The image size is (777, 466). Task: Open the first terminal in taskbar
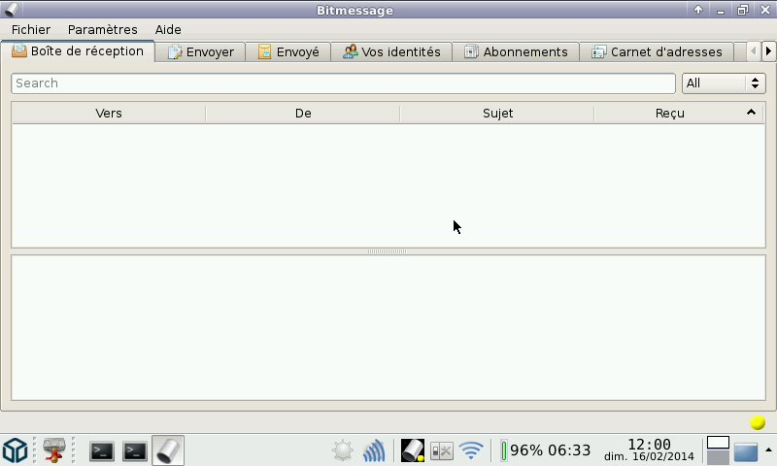click(102, 450)
